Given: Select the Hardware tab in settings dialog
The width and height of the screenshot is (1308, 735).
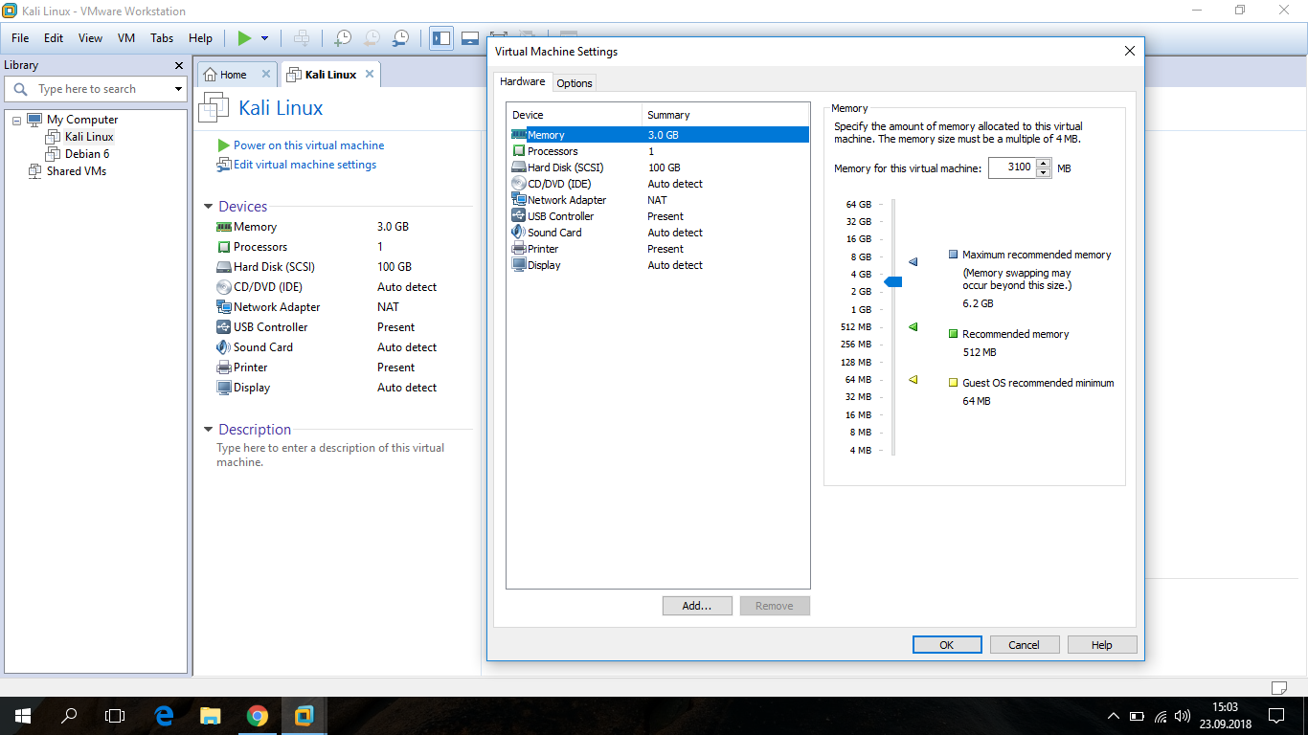Looking at the screenshot, I should [x=523, y=81].
